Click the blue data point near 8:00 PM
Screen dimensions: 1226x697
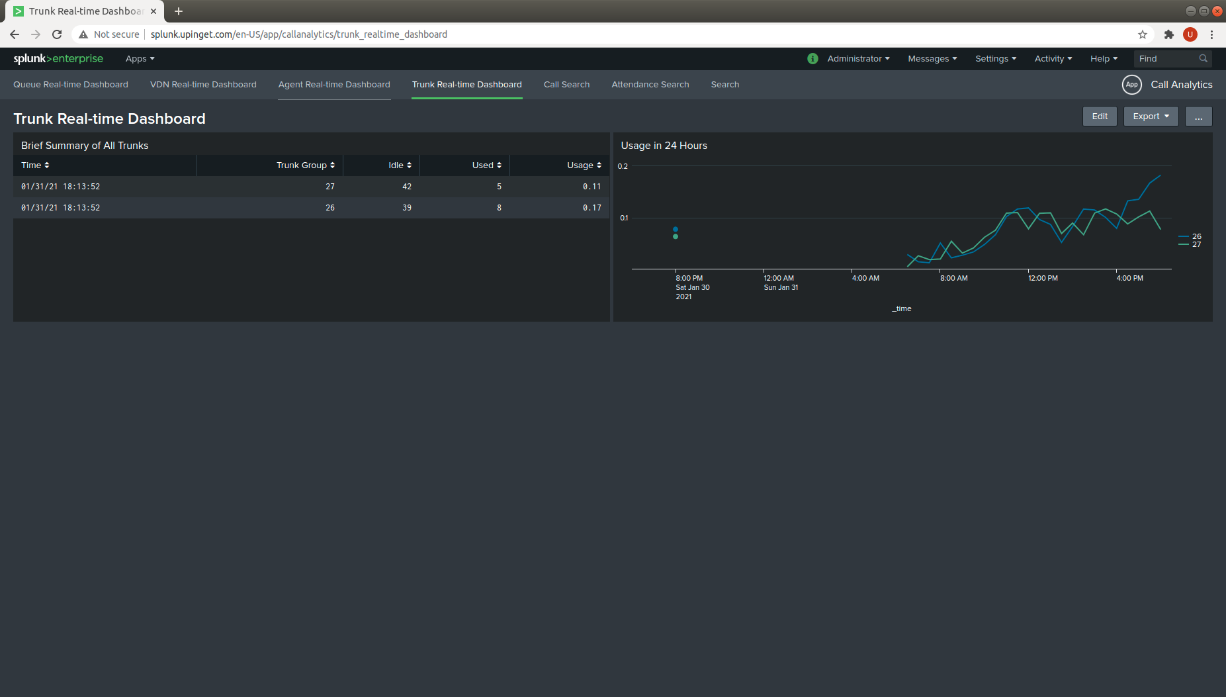pyautogui.click(x=676, y=230)
